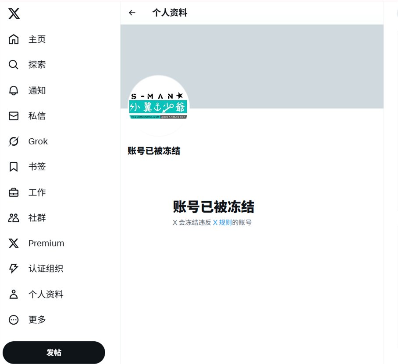Click the 个人资料 page header title
The width and height of the screenshot is (398, 364).
click(170, 13)
